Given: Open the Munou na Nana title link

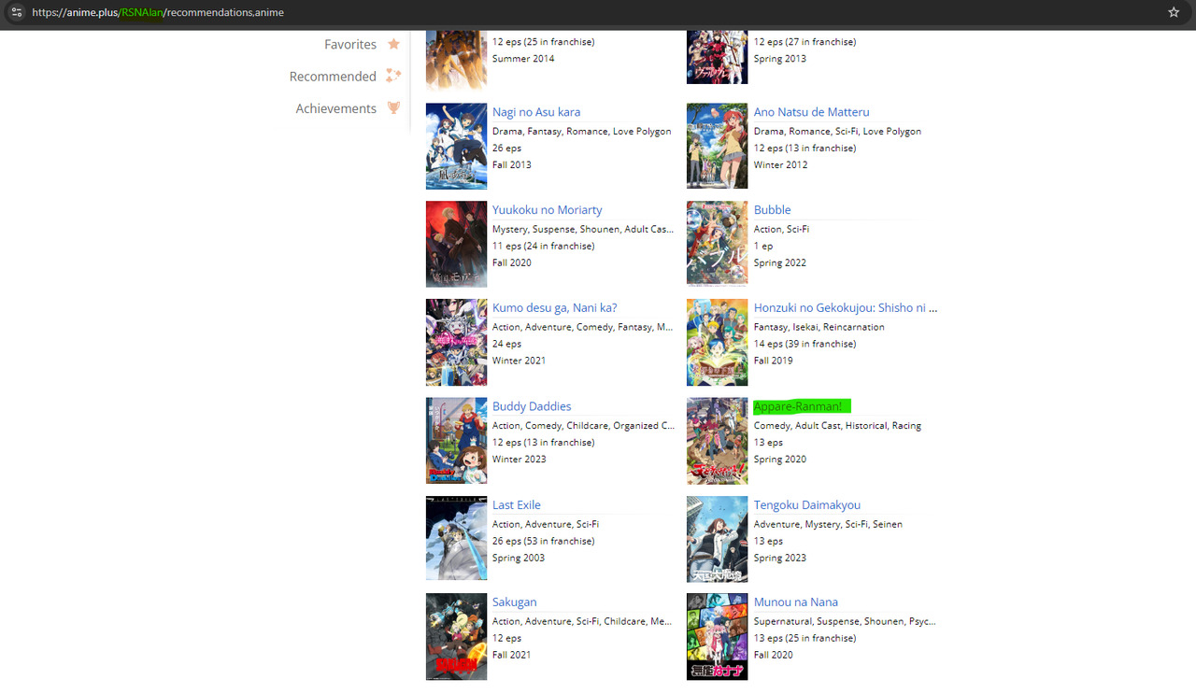Looking at the screenshot, I should click(x=796, y=602).
